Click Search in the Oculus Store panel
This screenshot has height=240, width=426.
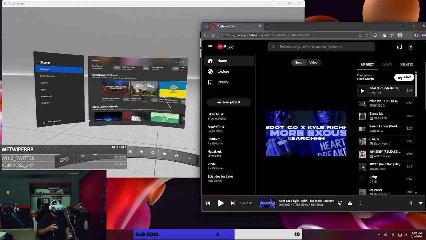pos(179,62)
